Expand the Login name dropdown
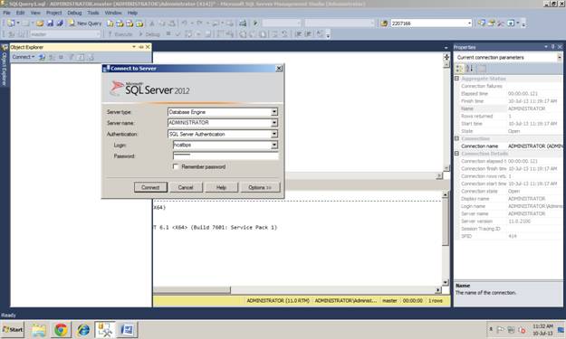The height and width of the screenshot is (339, 566). (274, 145)
